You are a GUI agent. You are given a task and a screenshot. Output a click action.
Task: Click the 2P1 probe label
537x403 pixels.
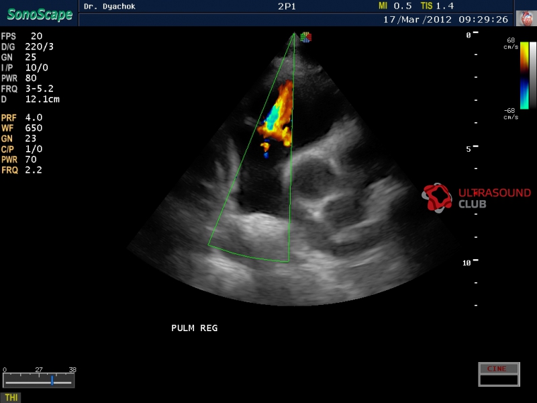coord(287,6)
